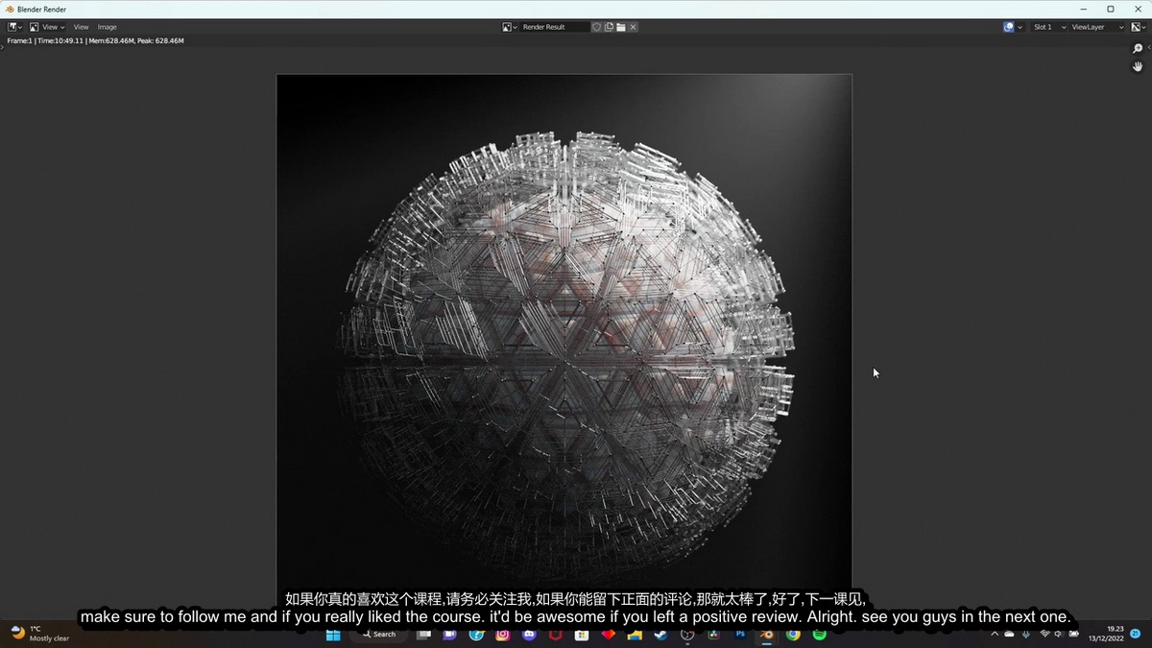1152x648 pixels.
Task: Open the ViewLayer dropdown
Action: [1096, 27]
